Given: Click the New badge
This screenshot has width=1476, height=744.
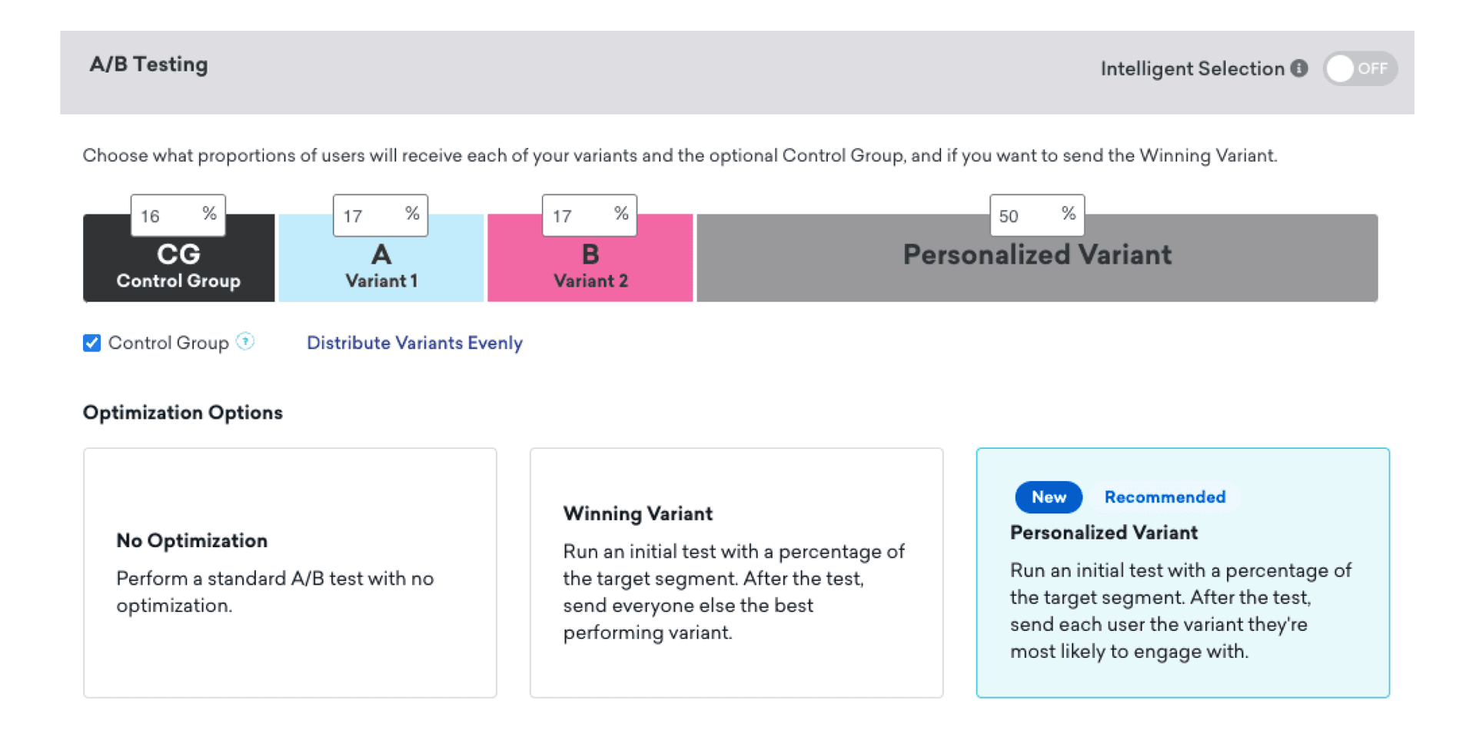Looking at the screenshot, I should point(1049,497).
